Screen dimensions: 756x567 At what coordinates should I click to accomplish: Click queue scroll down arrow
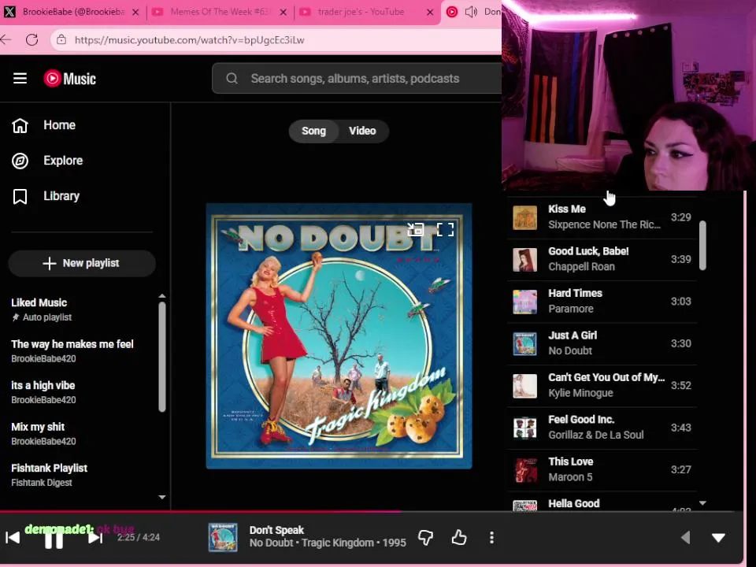point(702,503)
